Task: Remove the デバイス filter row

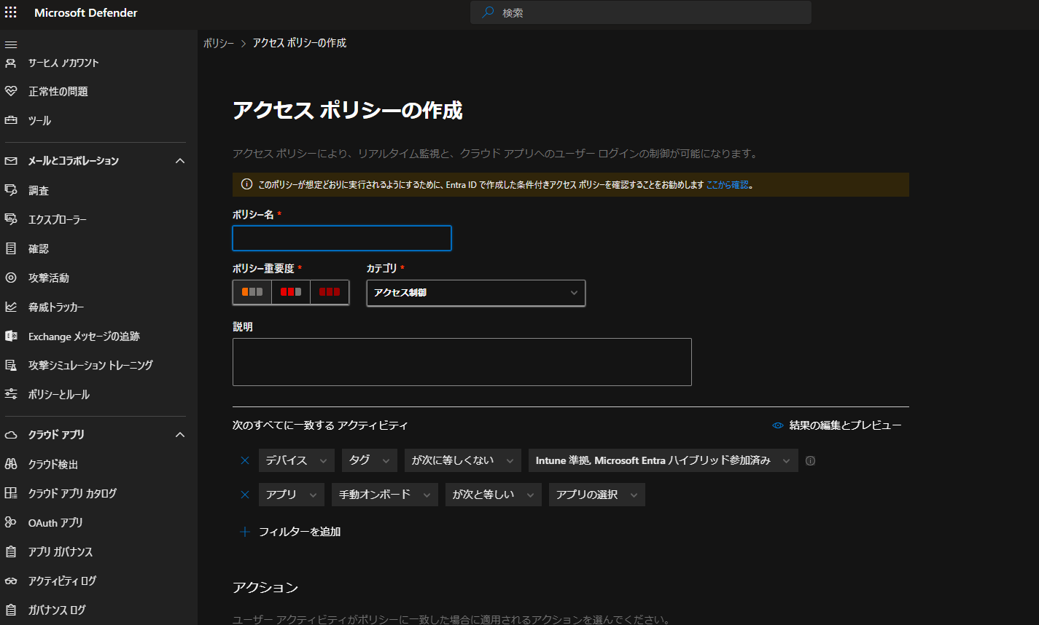Action: [245, 460]
